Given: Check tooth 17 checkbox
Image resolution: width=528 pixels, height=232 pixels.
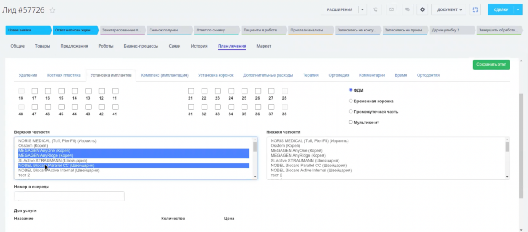Looking at the screenshot, I should point(35,91).
